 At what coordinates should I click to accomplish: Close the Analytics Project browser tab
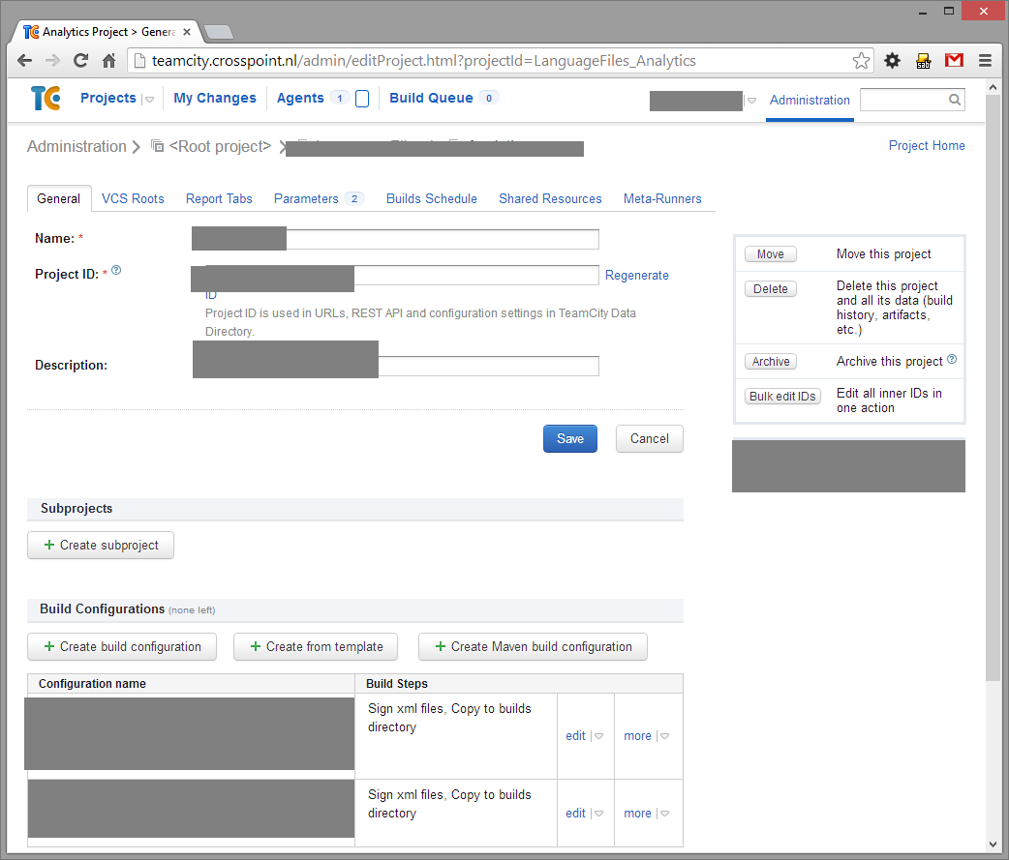point(187,32)
